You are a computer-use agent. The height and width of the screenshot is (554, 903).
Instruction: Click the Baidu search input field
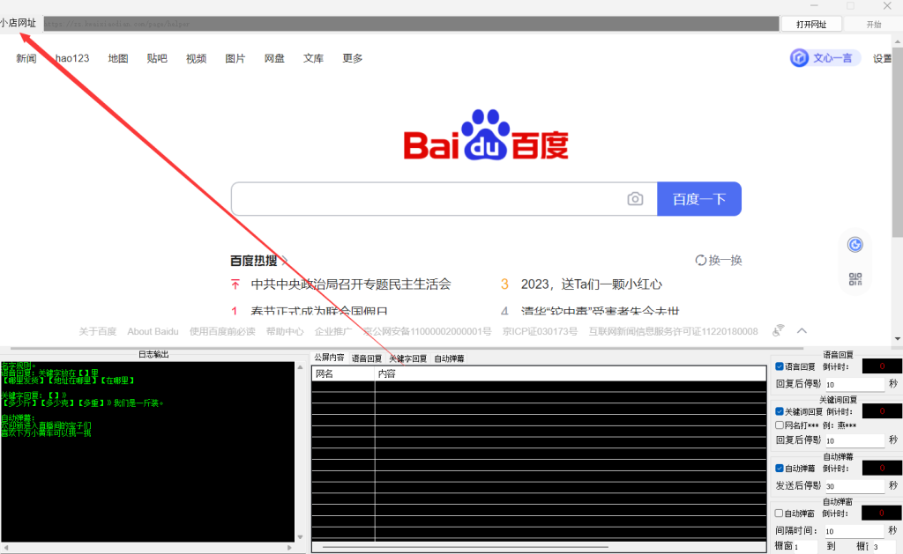pyautogui.click(x=423, y=199)
